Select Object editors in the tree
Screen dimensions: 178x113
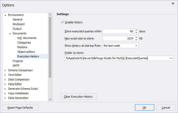tap(26, 52)
